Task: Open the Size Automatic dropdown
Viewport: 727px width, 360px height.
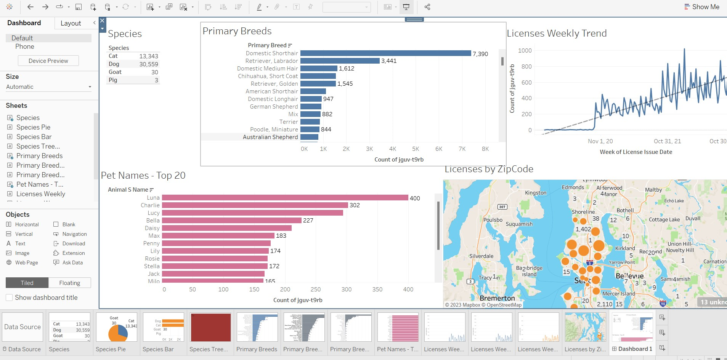Action: [x=48, y=86]
